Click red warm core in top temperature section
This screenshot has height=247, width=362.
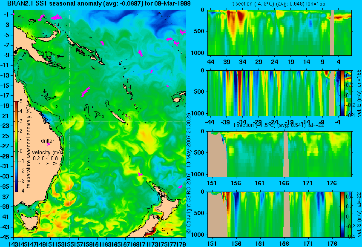(x=241, y=17)
